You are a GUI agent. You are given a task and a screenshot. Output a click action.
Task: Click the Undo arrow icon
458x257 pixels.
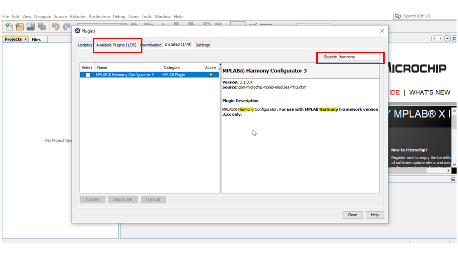(55, 27)
